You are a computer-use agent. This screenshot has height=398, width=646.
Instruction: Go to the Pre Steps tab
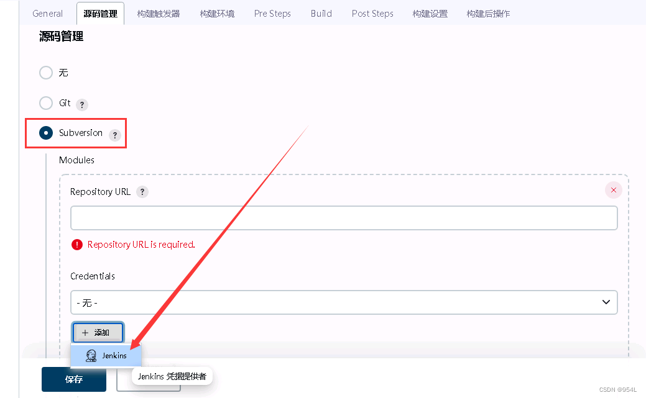(272, 14)
